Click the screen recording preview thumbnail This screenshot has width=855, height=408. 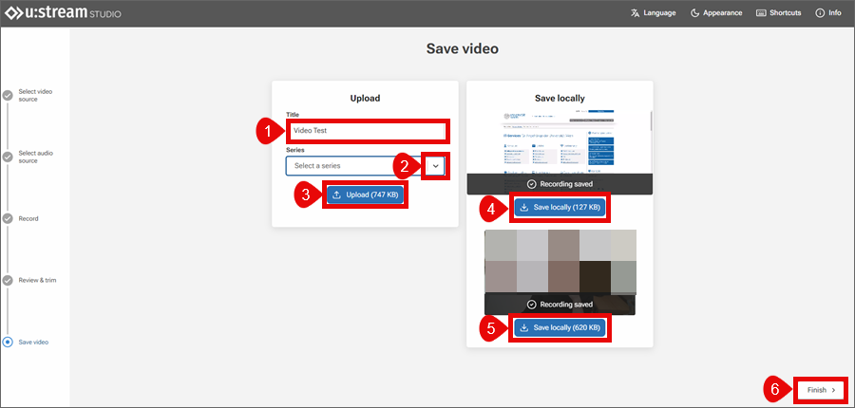[557, 142]
